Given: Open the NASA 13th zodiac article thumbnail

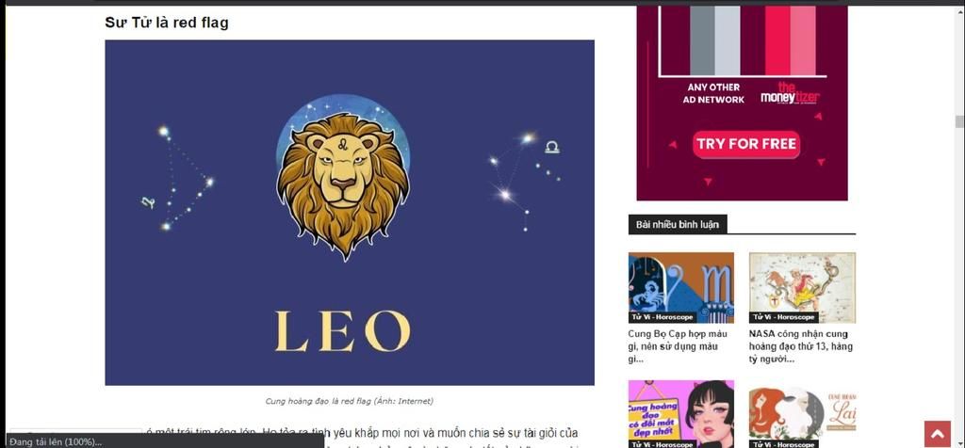Looking at the screenshot, I should pyautogui.click(x=802, y=288).
